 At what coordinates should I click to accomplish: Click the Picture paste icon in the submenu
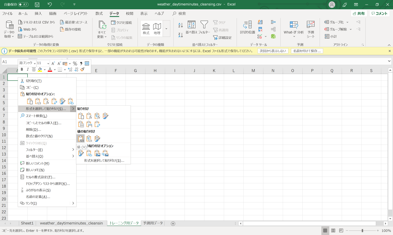97,153
